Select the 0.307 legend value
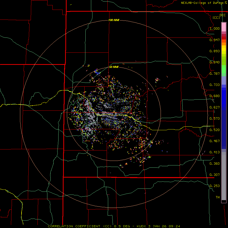 pyautogui.click(x=215, y=175)
